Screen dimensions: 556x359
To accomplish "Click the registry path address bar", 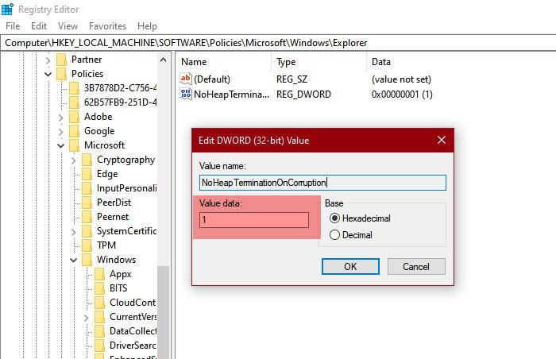I will (x=278, y=43).
